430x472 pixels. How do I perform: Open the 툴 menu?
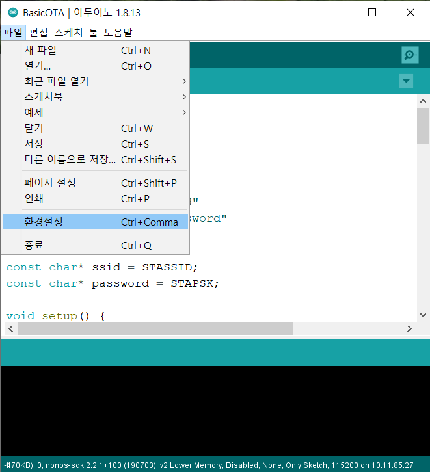coord(93,33)
